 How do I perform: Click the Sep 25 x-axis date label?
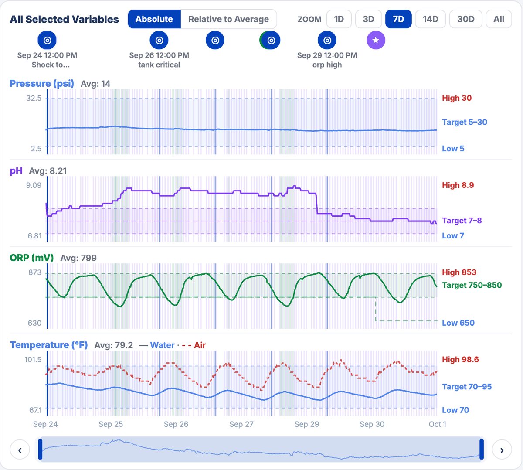click(111, 424)
